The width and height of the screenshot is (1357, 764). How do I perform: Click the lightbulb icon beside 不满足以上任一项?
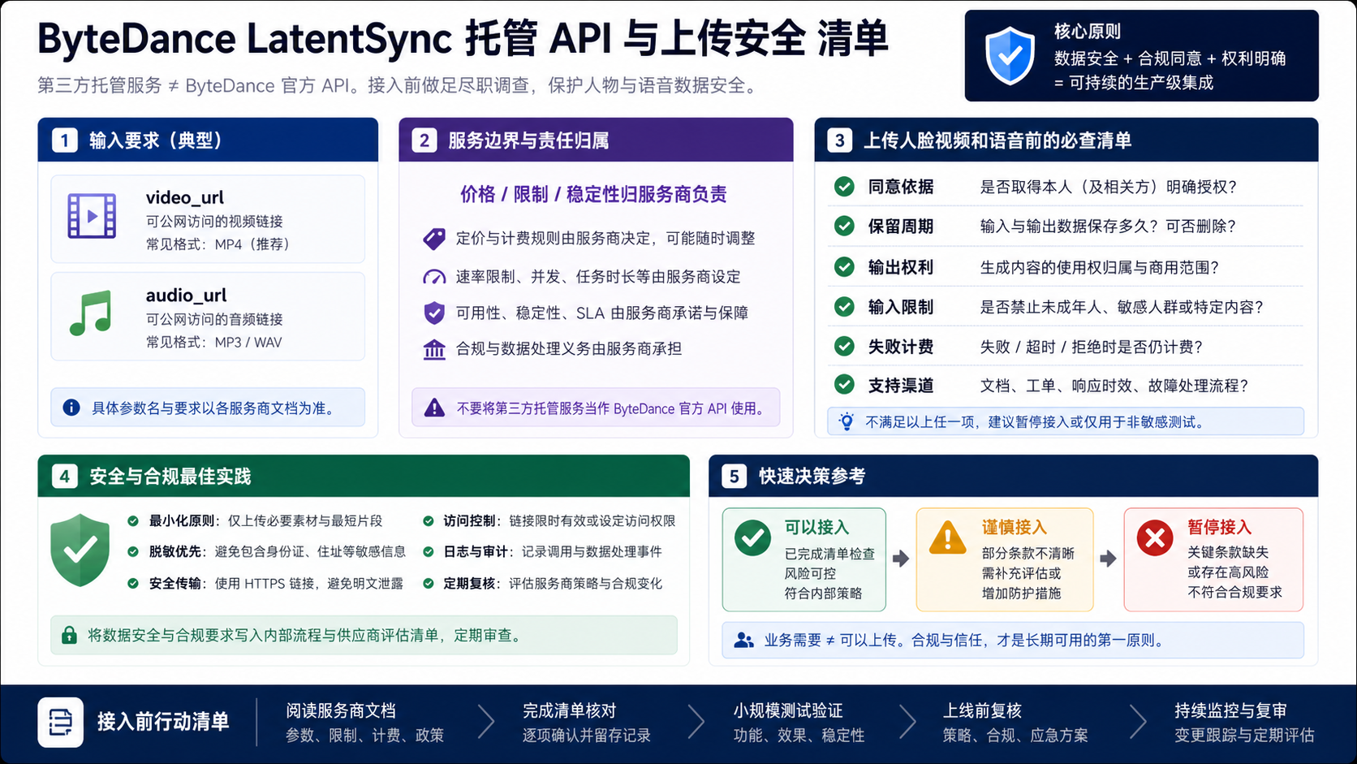click(847, 421)
